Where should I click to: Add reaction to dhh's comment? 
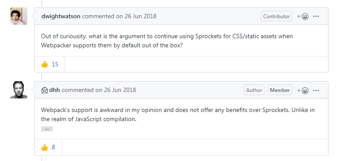[303, 90]
